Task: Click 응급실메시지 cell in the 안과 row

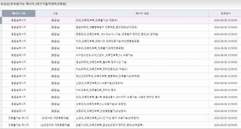Action: point(19,97)
